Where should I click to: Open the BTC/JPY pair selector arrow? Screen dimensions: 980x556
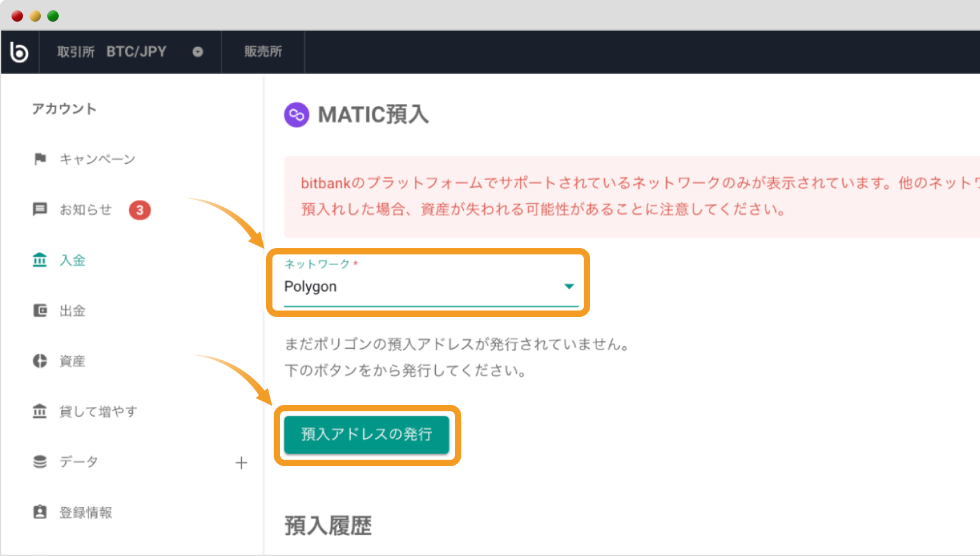(x=198, y=52)
